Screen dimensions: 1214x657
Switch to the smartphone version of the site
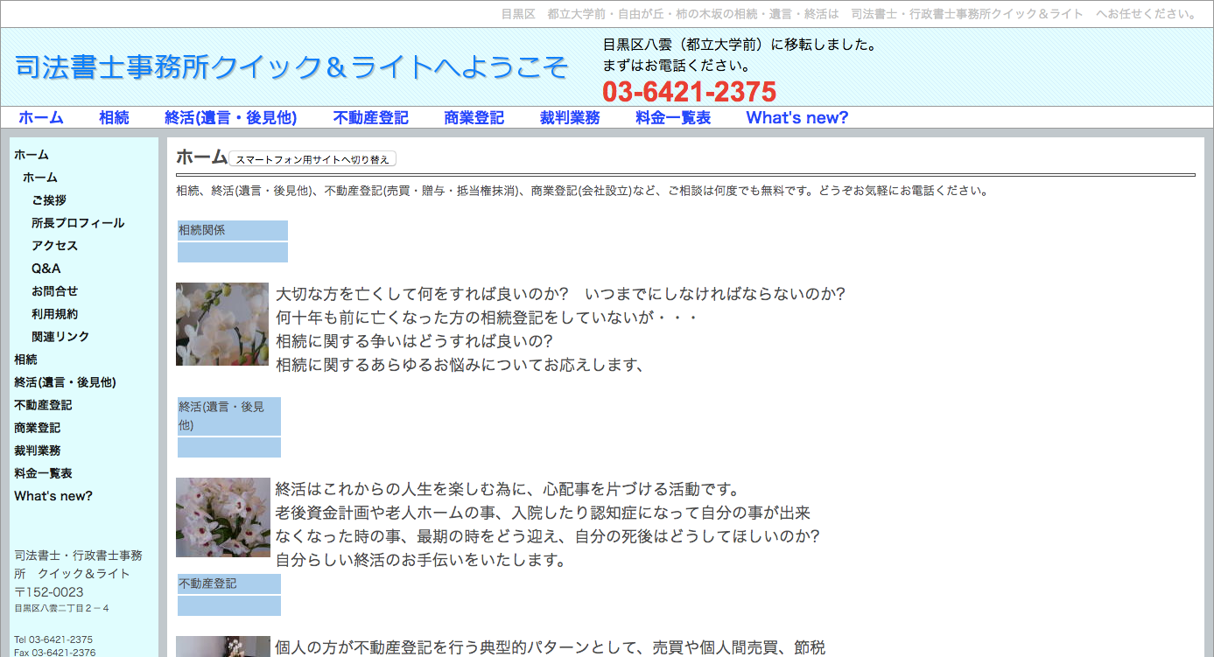coord(312,158)
